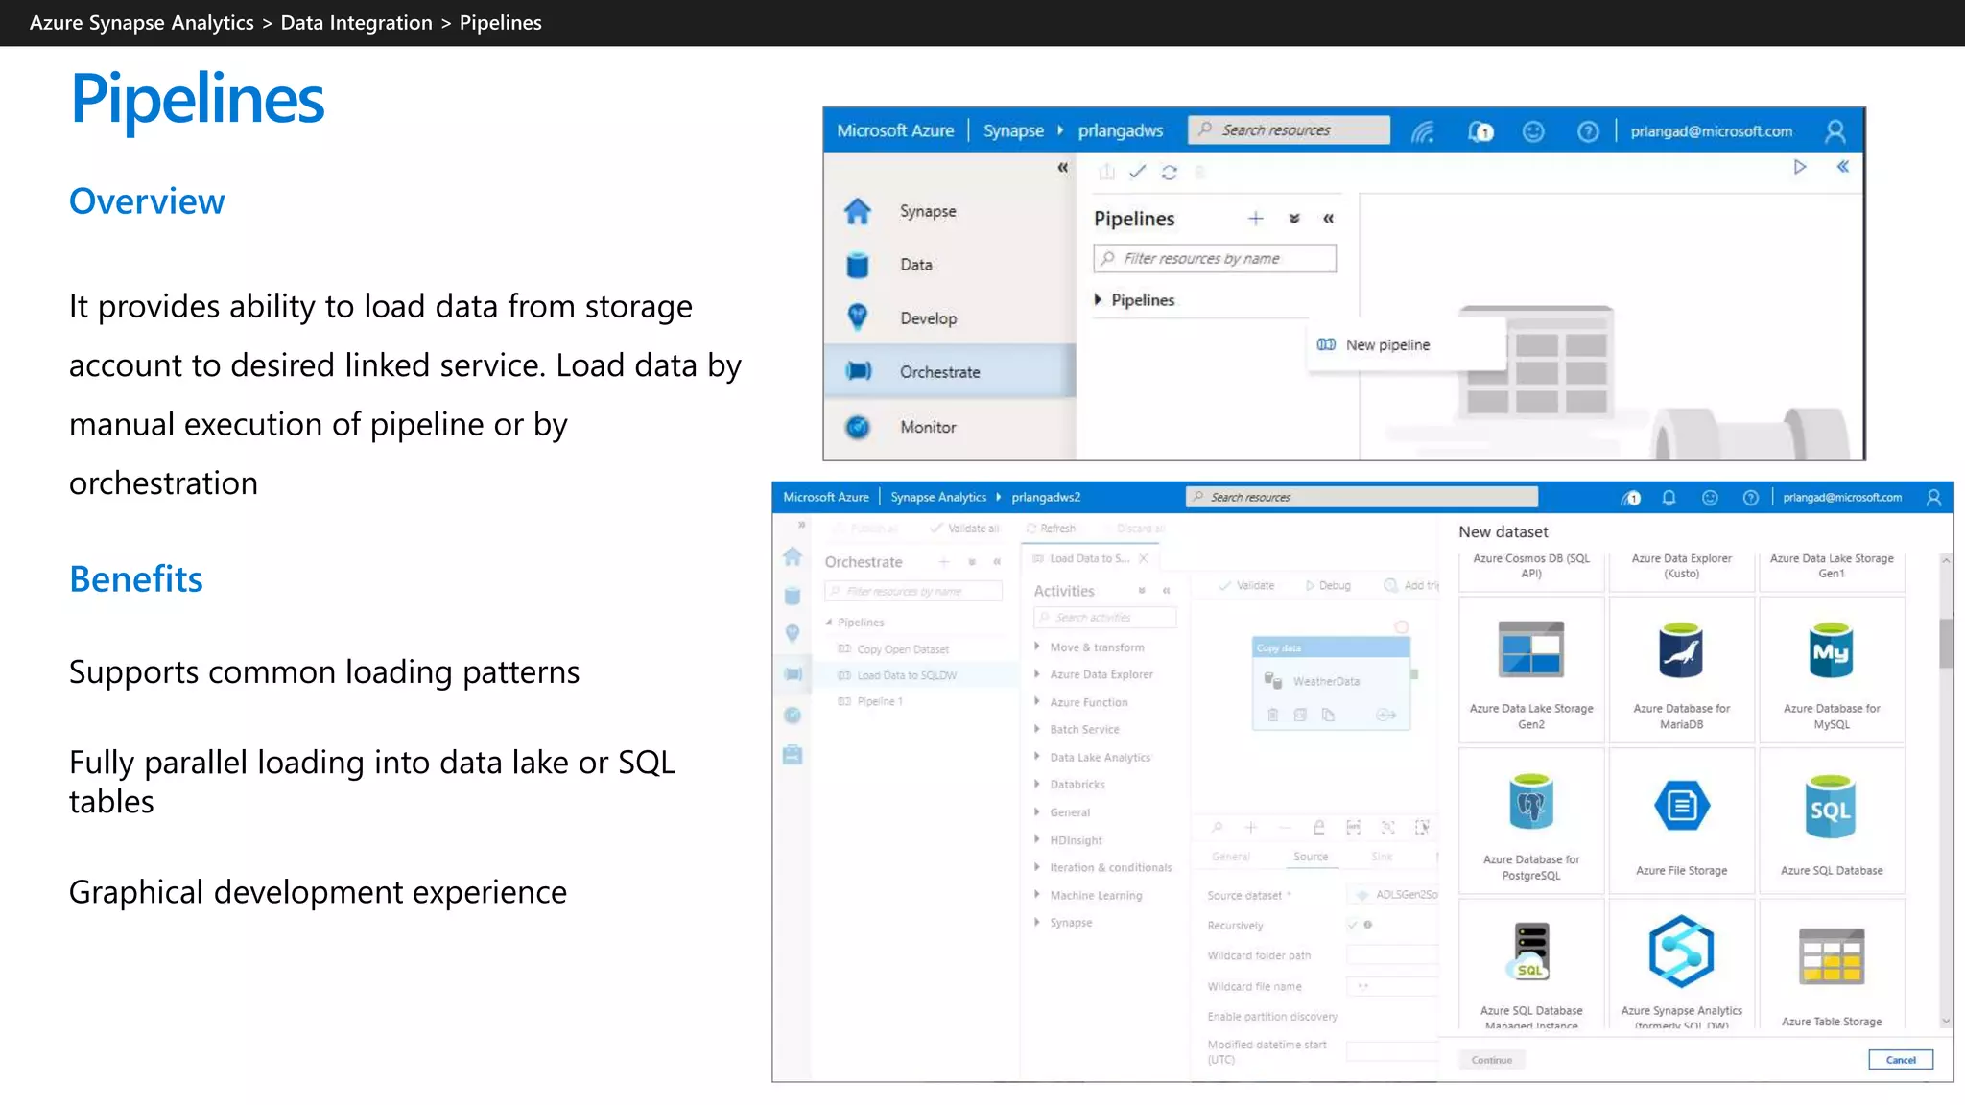
Task: Click the plus icon next to Pipelines
Action: (1256, 219)
